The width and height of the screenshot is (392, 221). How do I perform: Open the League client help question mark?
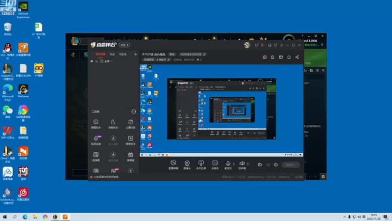tap(302, 36)
